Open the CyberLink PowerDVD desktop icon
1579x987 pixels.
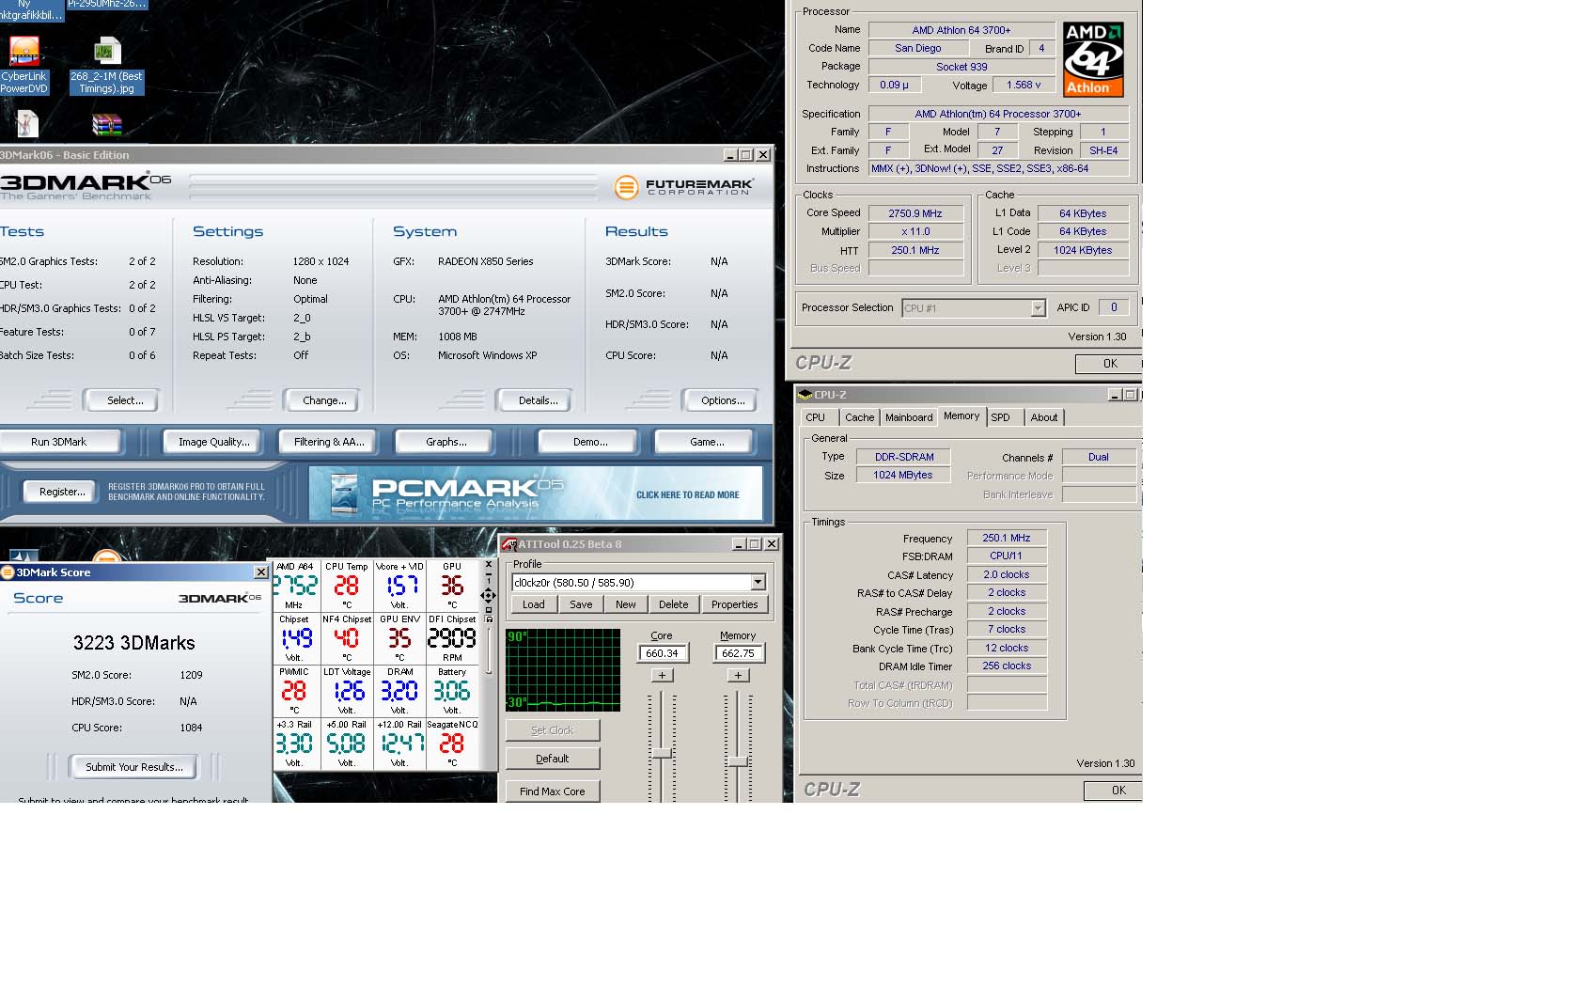coord(24,65)
